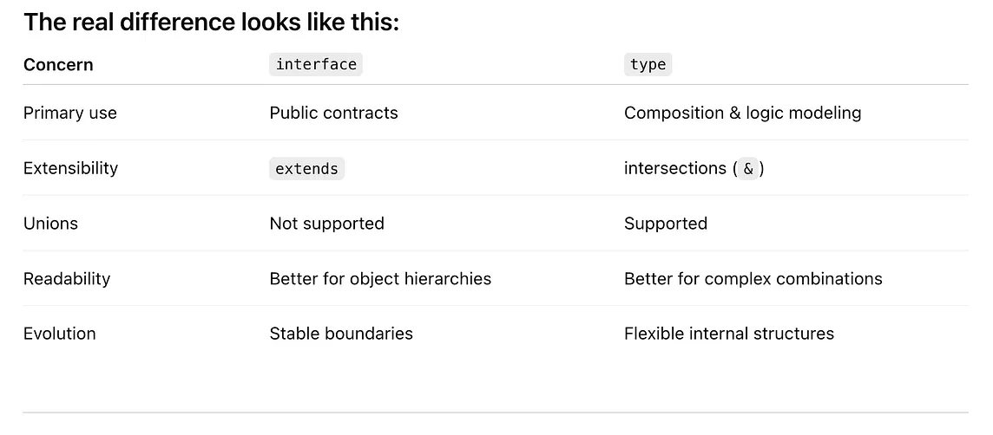Click the 'Public contracts' cell
The width and height of the screenshot is (993, 435).
pos(333,114)
